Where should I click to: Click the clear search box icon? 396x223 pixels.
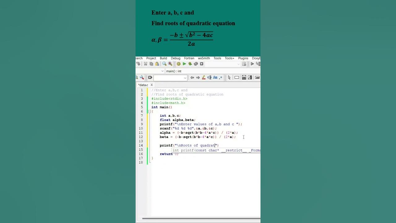(150, 77)
